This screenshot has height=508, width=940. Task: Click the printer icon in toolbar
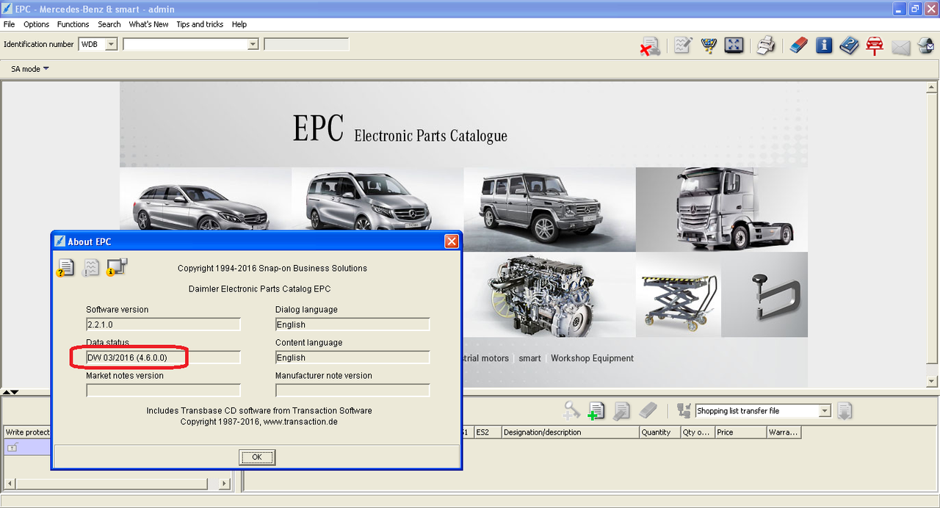click(766, 46)
